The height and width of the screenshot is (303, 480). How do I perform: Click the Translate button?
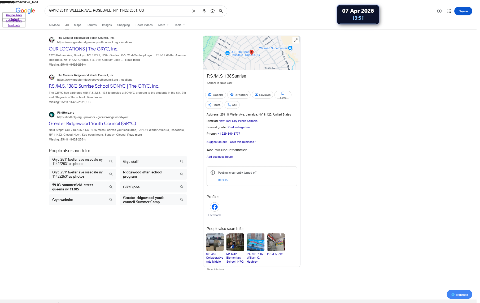(x=459, y=295)
